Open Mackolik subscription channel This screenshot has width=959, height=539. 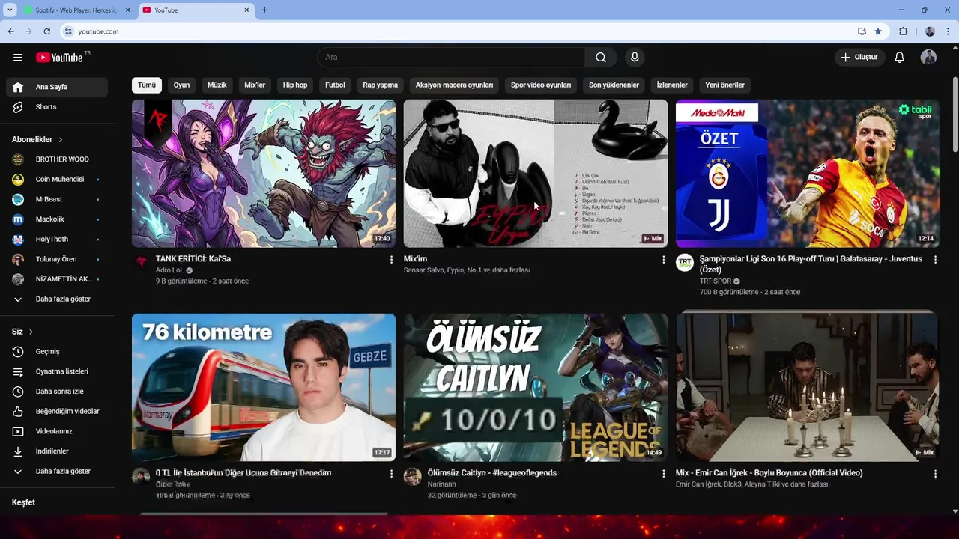click(57, 219)
